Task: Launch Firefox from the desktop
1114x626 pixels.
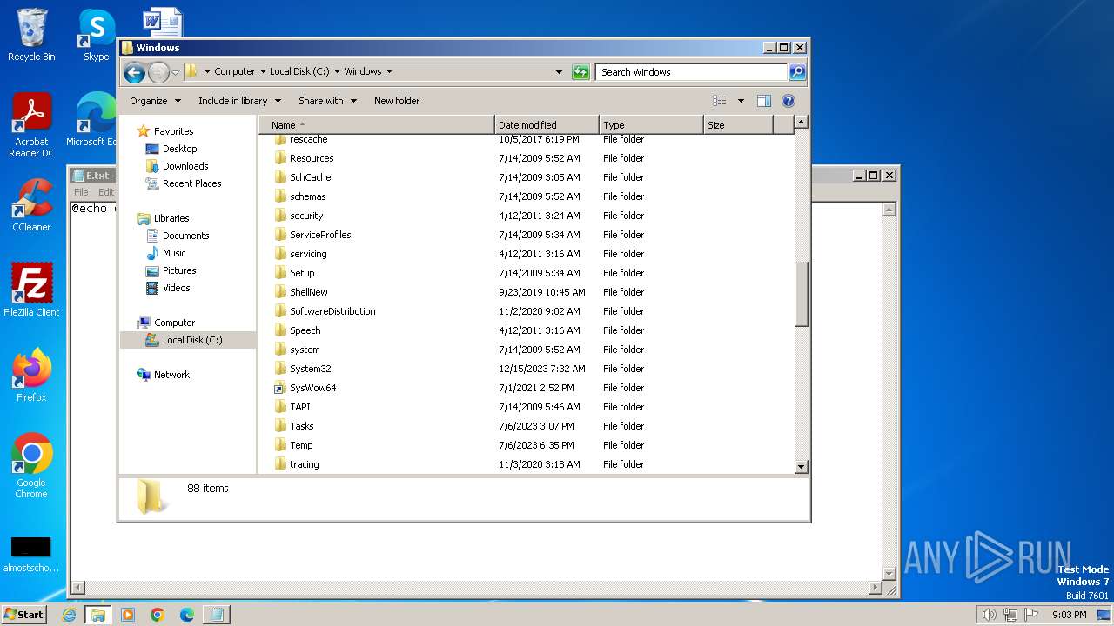Action: coord(31,375)
